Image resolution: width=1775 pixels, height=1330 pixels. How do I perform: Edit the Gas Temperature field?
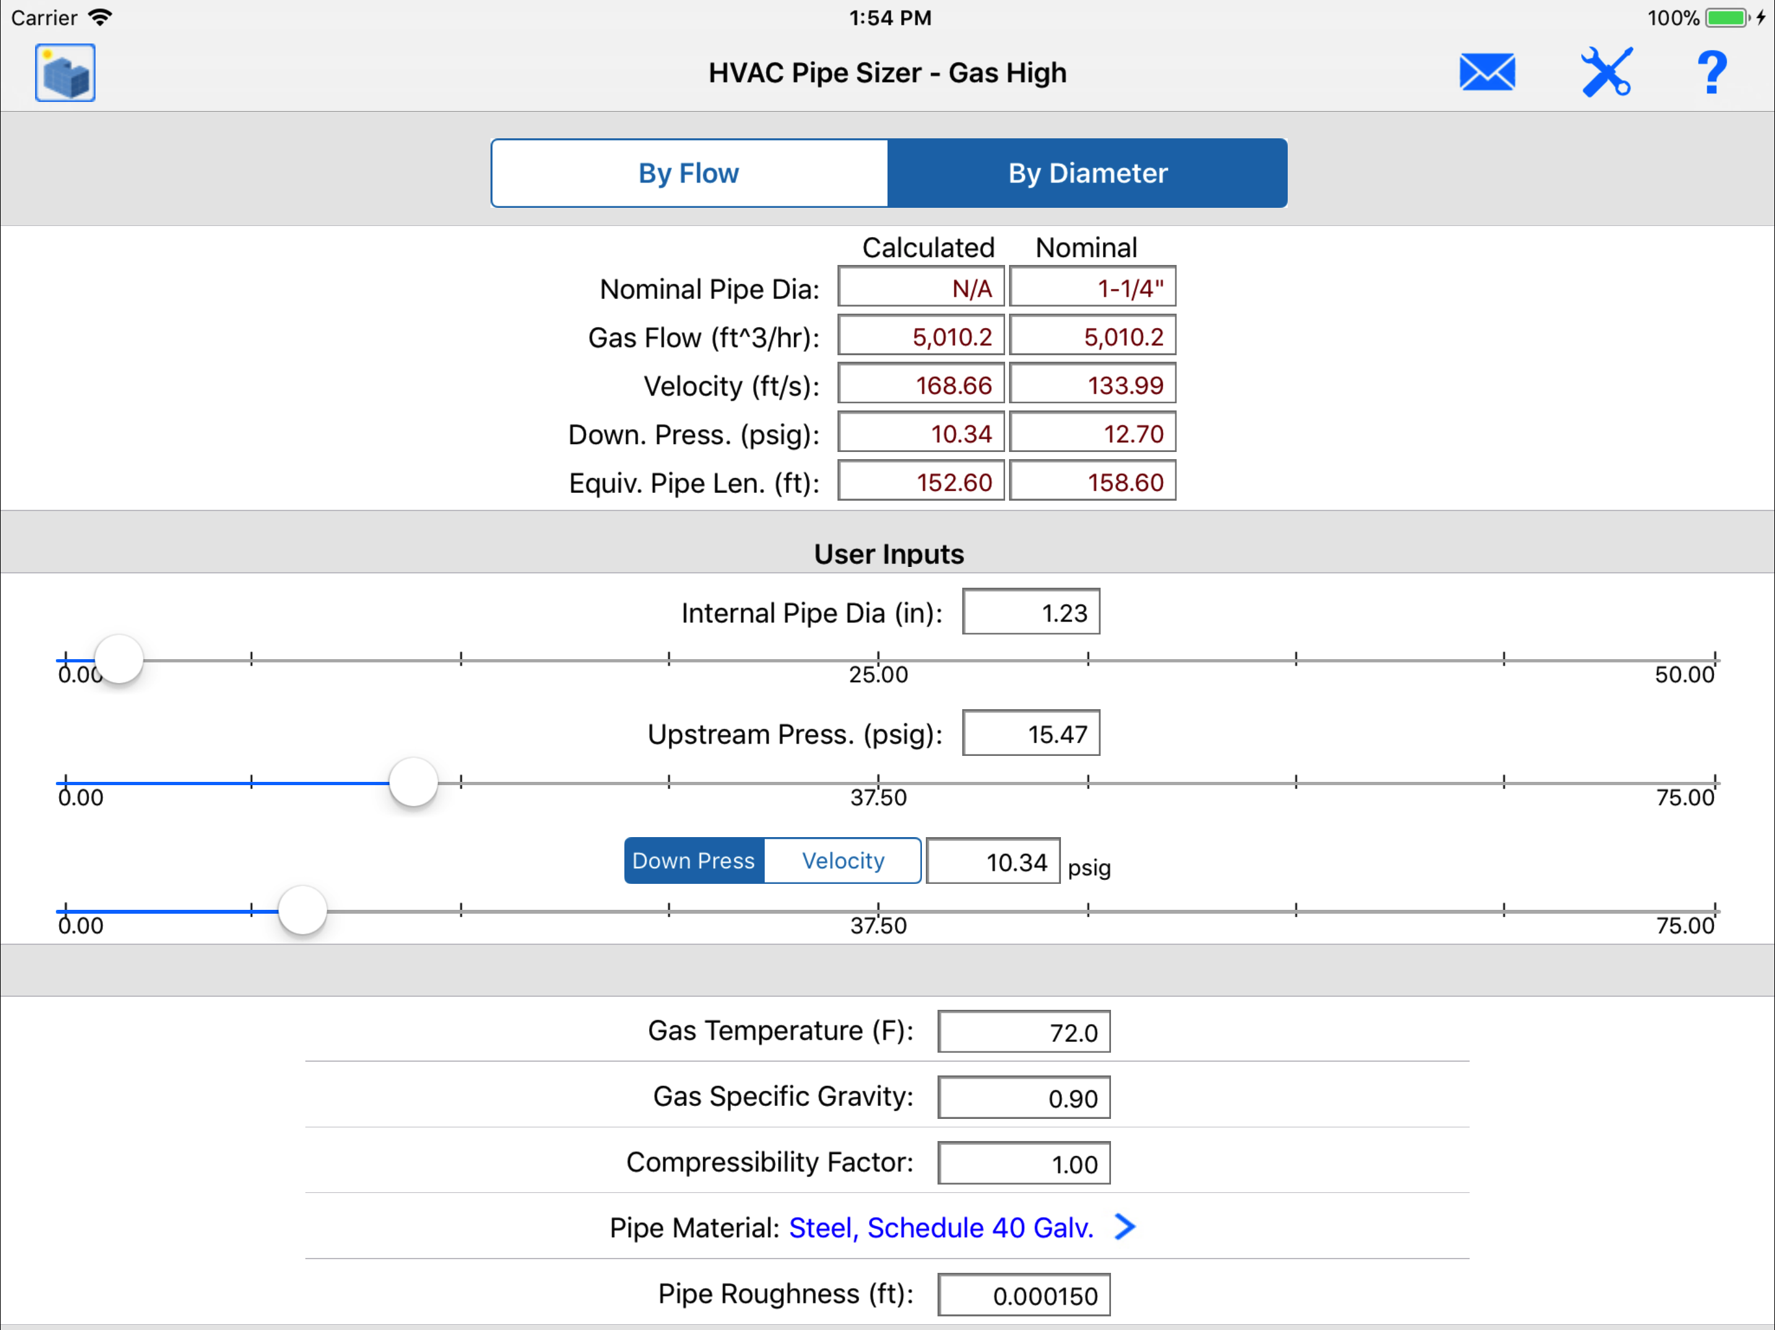click(1023, 1031)
